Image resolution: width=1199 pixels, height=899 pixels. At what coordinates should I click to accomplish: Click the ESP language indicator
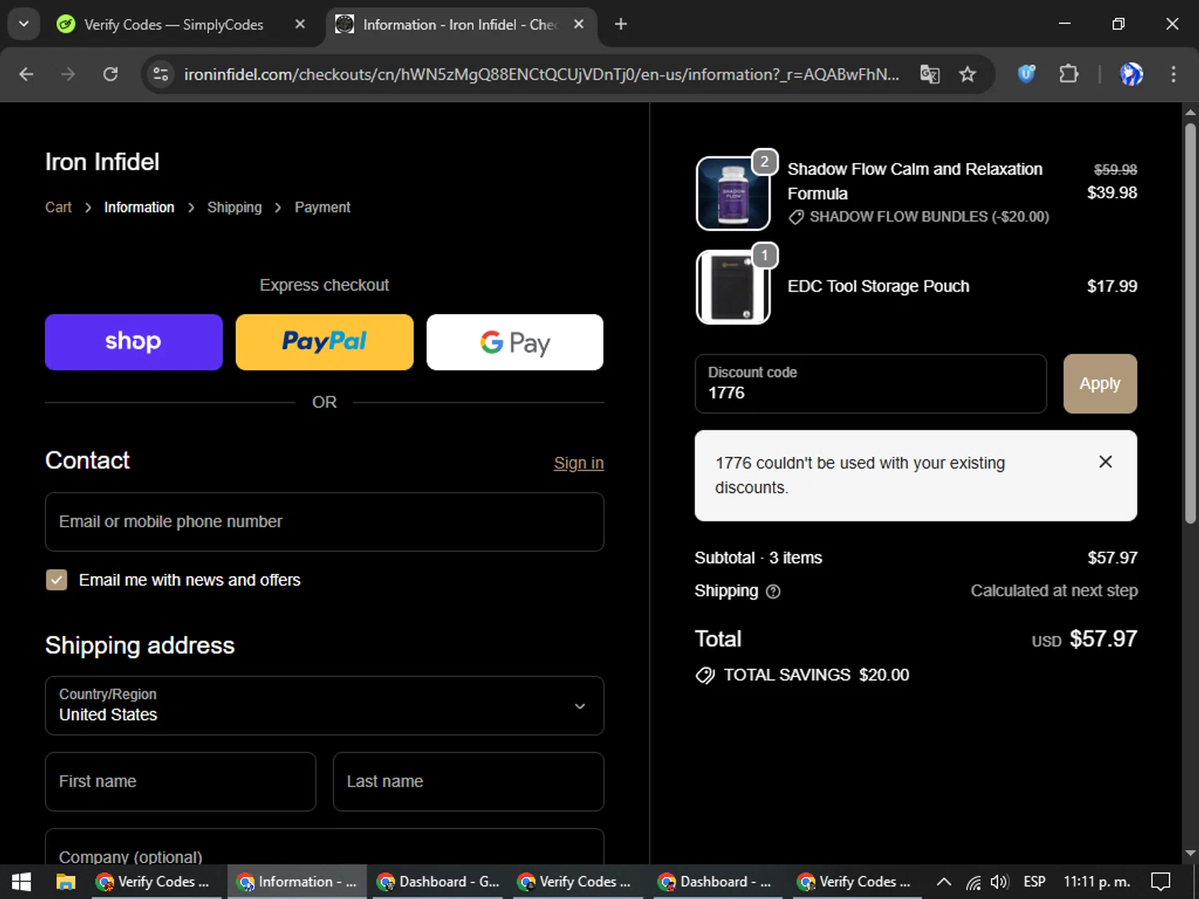coord(1034,882)
